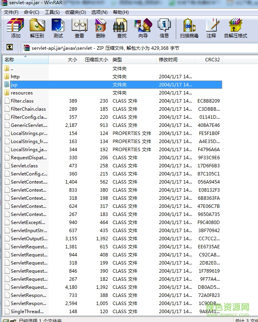
Task: Click CRC32 value 17D6F6B3
Action: (x=209, y=166)
